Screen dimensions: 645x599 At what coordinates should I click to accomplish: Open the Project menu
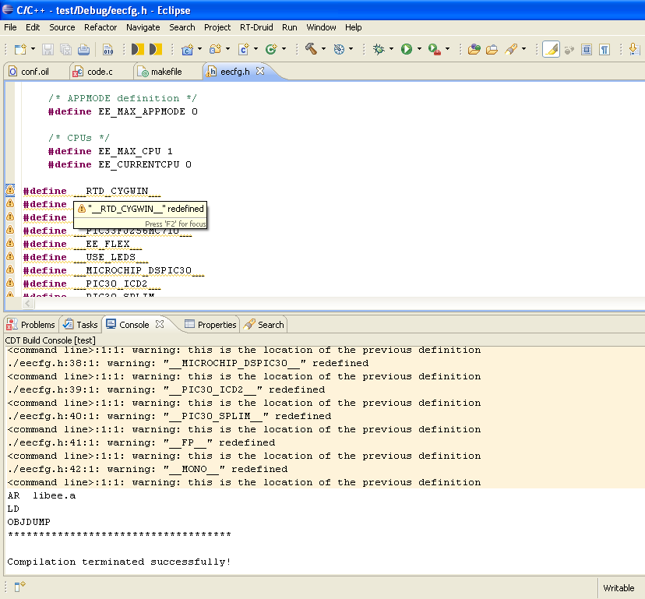coord(217,27)
